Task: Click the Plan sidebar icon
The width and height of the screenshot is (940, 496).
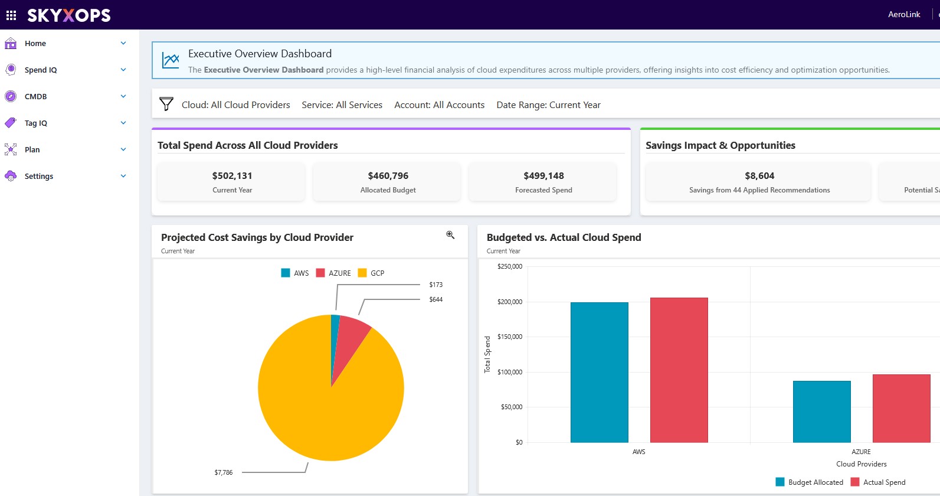Action: pos(11,149)
